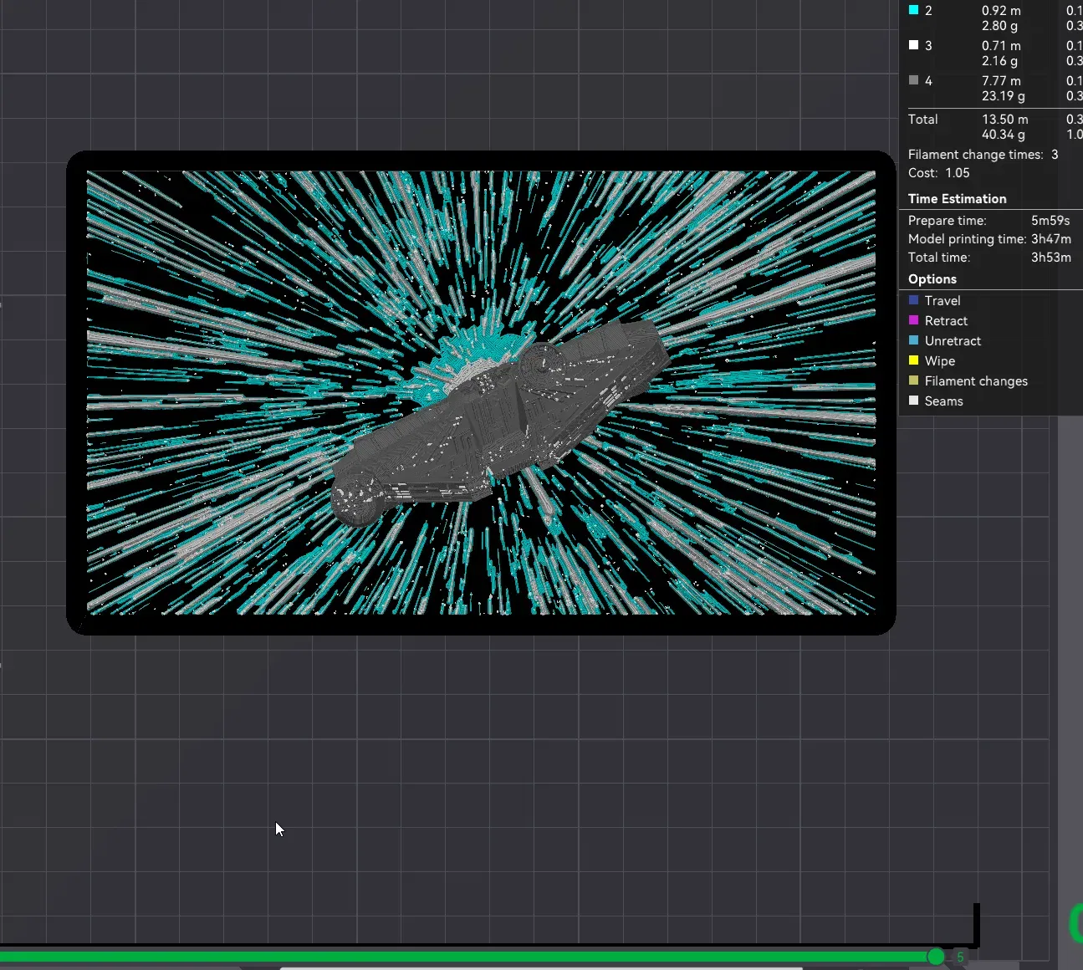1083x970 pixels.
Task: Select the white filament 3 color square
Action: [x=914, y=45]
